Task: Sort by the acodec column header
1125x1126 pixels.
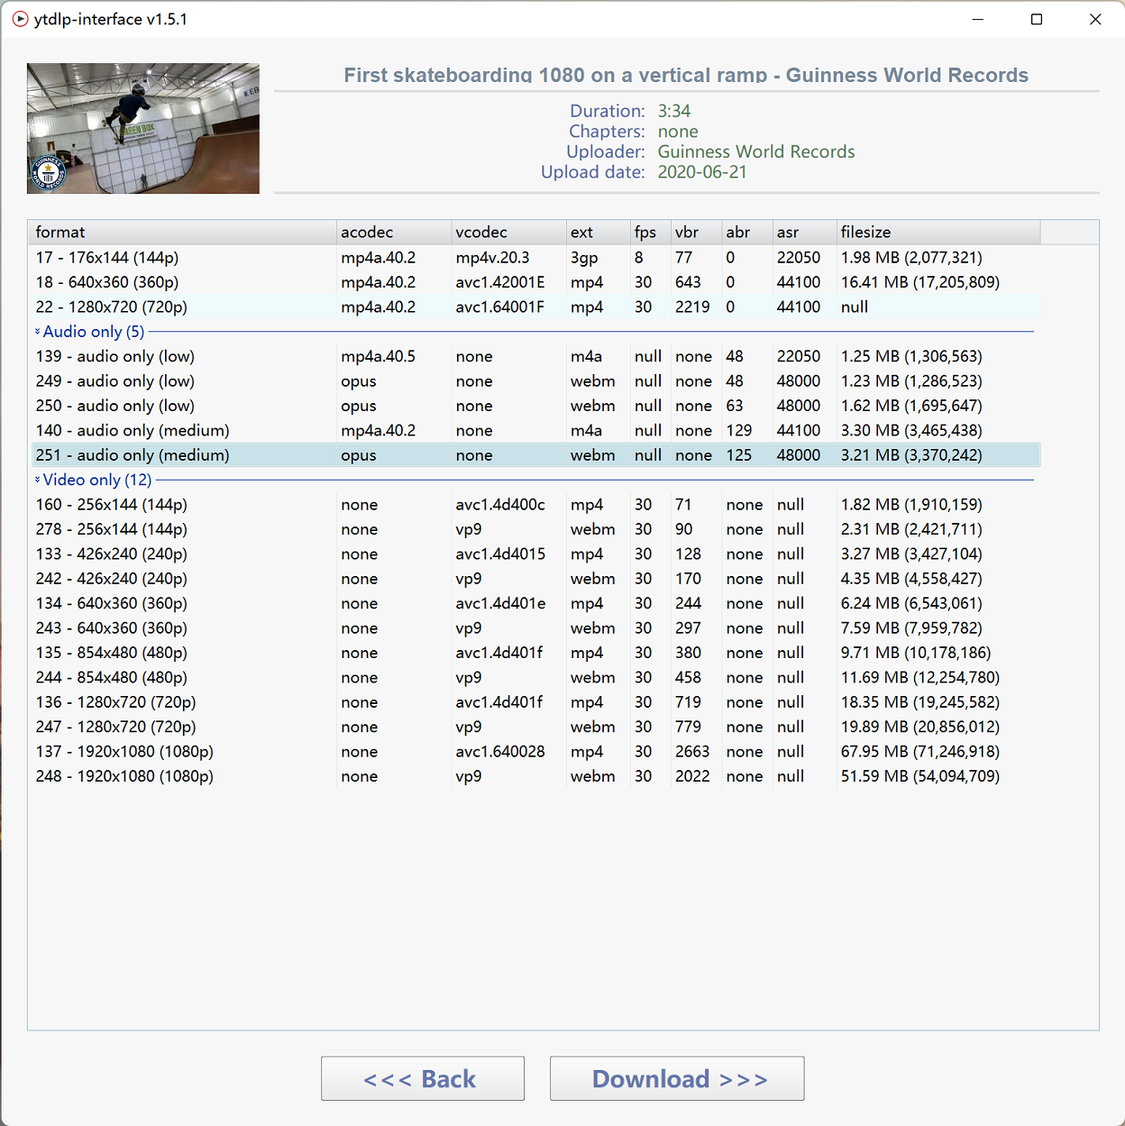Action: click(x=394, y=232)
